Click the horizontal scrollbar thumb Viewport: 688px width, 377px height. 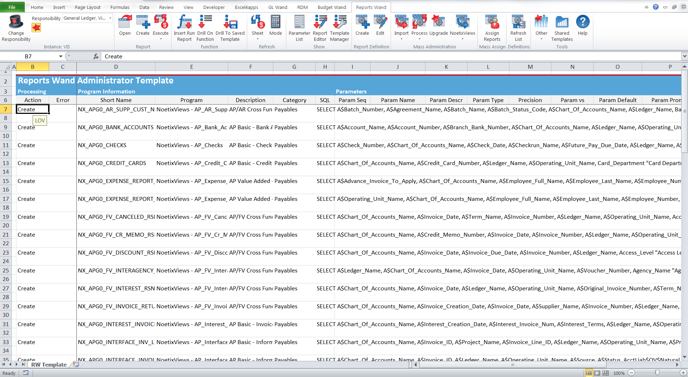tap(513, 364)
